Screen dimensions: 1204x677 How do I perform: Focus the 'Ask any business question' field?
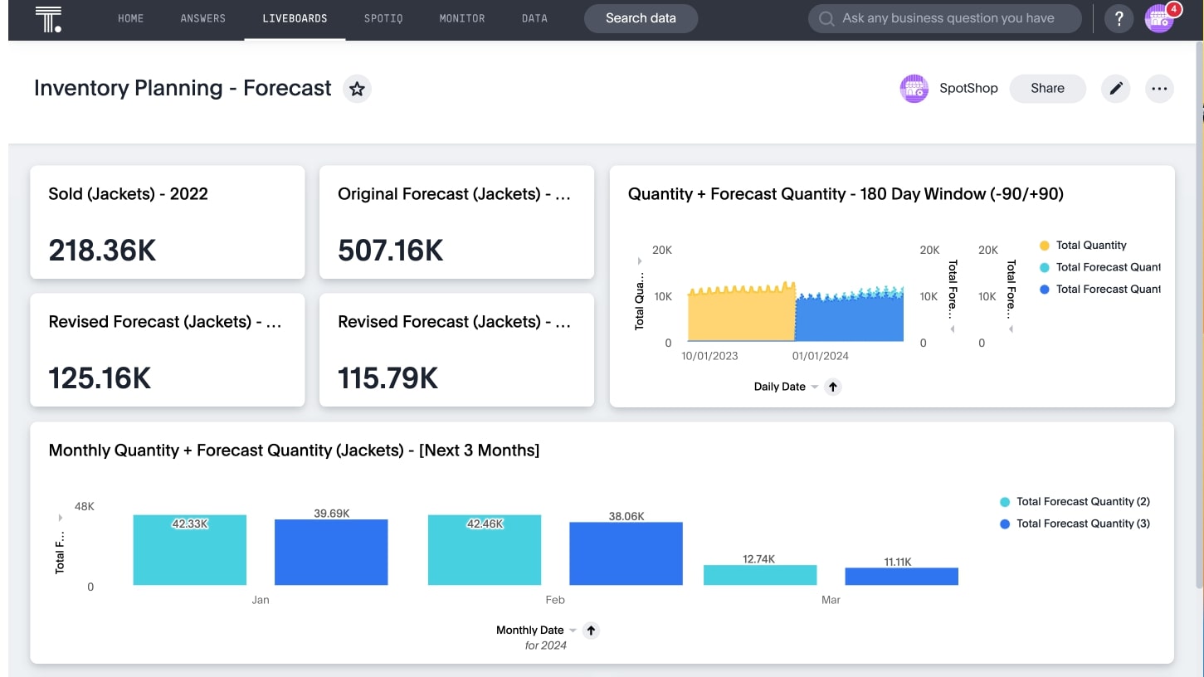pos(945,18)
